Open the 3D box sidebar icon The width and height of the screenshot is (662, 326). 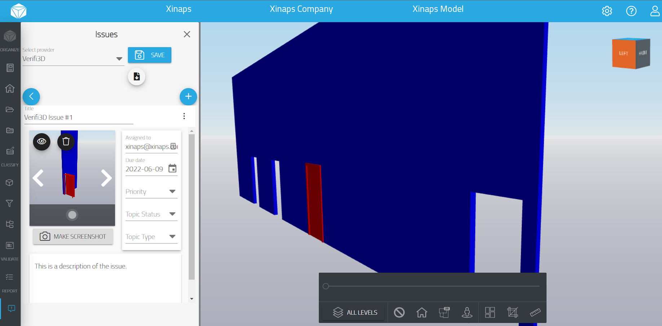(x=10, y=183)
